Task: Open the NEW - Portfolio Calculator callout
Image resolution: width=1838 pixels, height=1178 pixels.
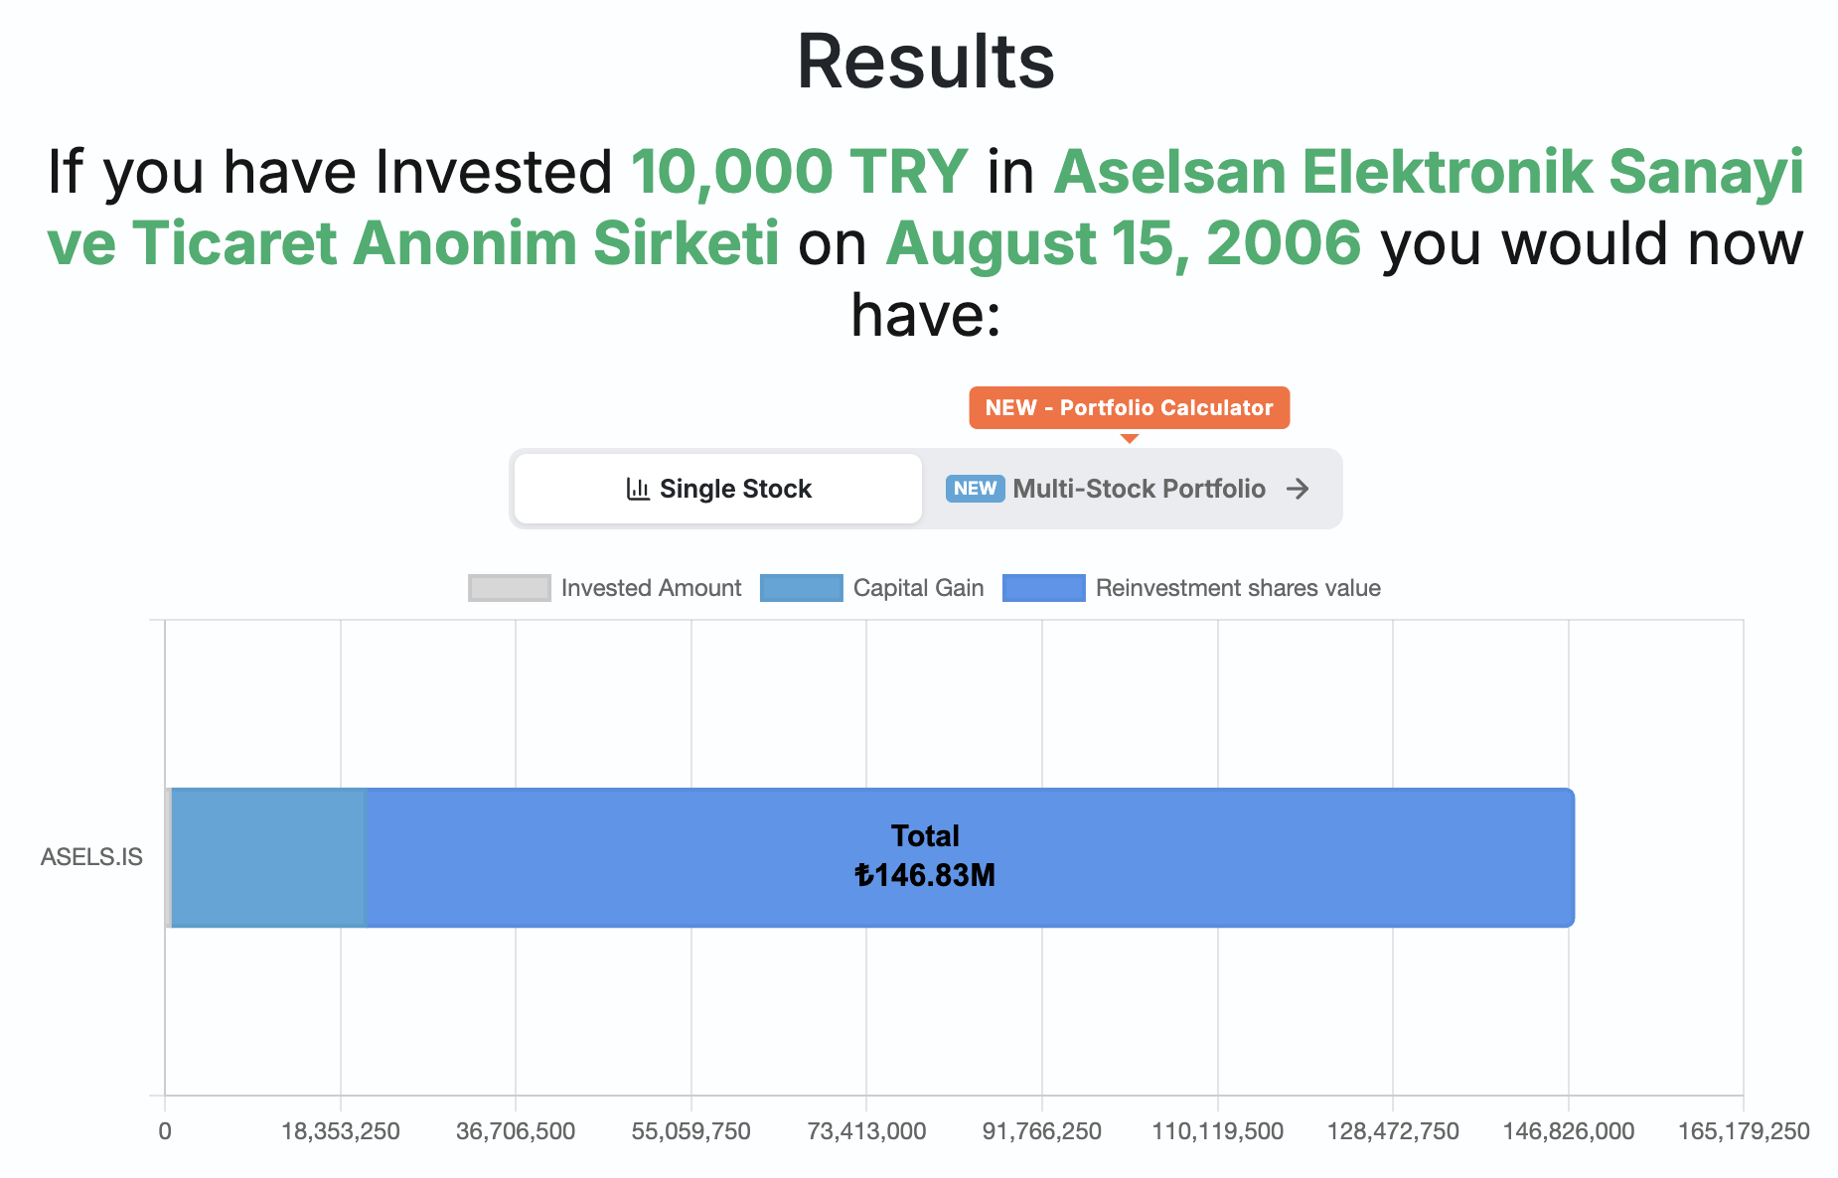Action: click(x=1130, y=408)
